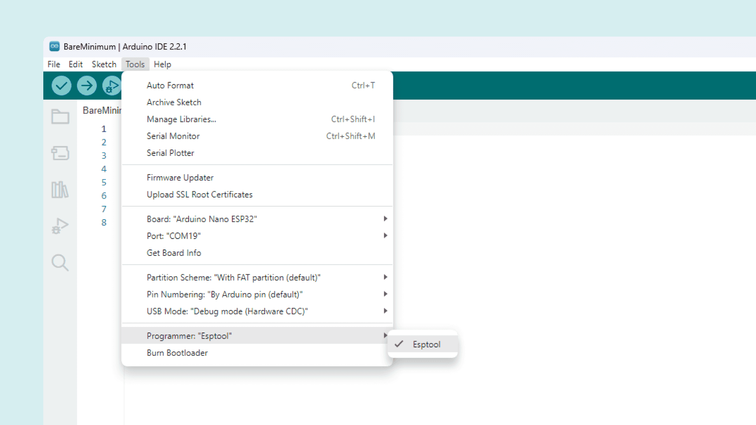Open the Help menu

162,64
